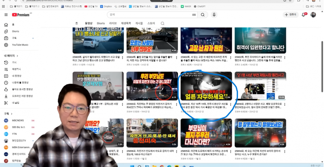Switch to the Shorts channel tab
The height and width of the screenshot is (167, 324).
[x=101, y=23]
